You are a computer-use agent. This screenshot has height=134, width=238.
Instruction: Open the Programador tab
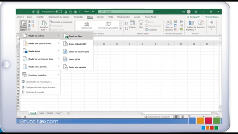[x=123, y=17]
